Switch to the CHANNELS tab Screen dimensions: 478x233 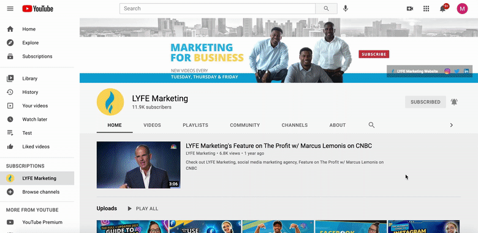295,125
